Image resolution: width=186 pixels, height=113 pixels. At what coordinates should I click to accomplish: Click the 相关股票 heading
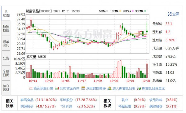point(10,103)
